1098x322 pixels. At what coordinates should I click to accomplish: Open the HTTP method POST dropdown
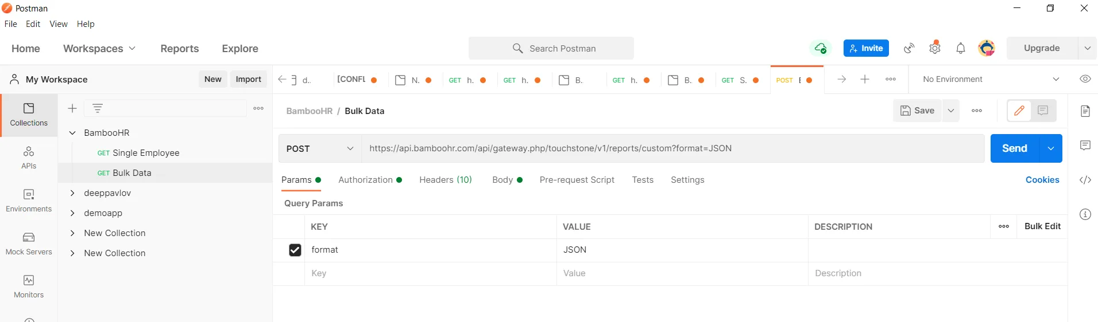[320, 148]
